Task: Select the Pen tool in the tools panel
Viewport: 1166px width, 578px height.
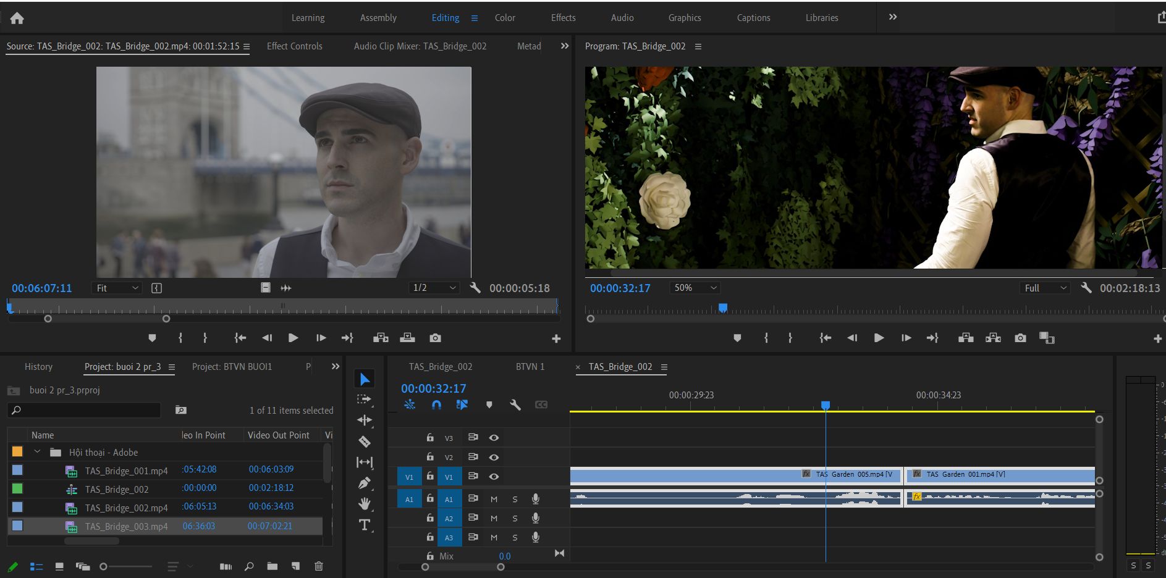Action: [365, 483]
